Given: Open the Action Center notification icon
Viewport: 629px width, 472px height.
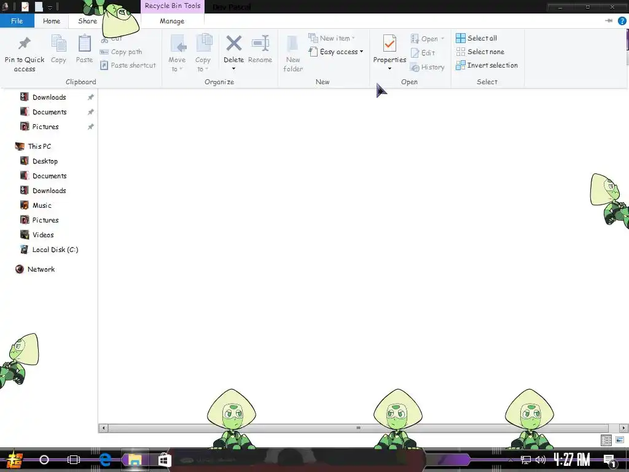Looking at the screenshot, I should (x=610, y=460).
